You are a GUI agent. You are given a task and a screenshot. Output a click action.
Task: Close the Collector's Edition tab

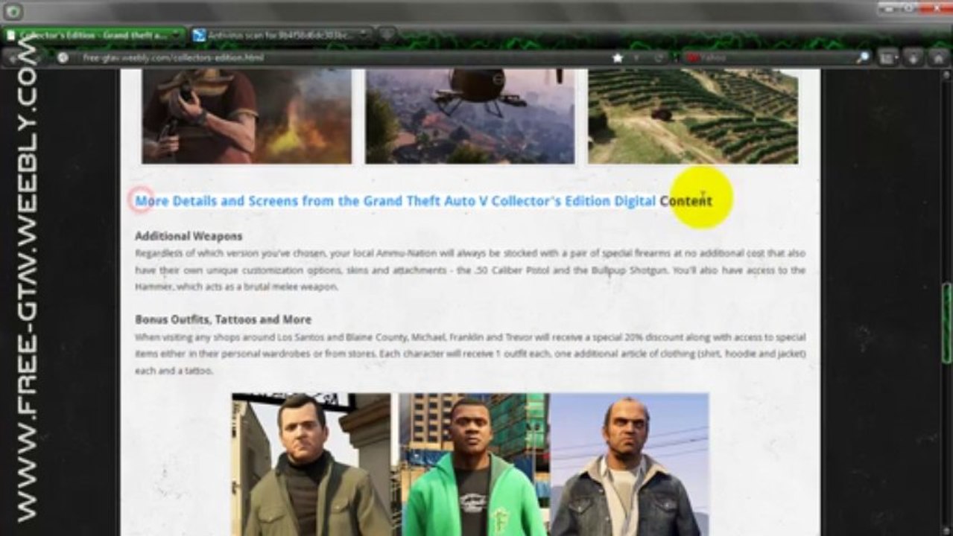(177, 35)
